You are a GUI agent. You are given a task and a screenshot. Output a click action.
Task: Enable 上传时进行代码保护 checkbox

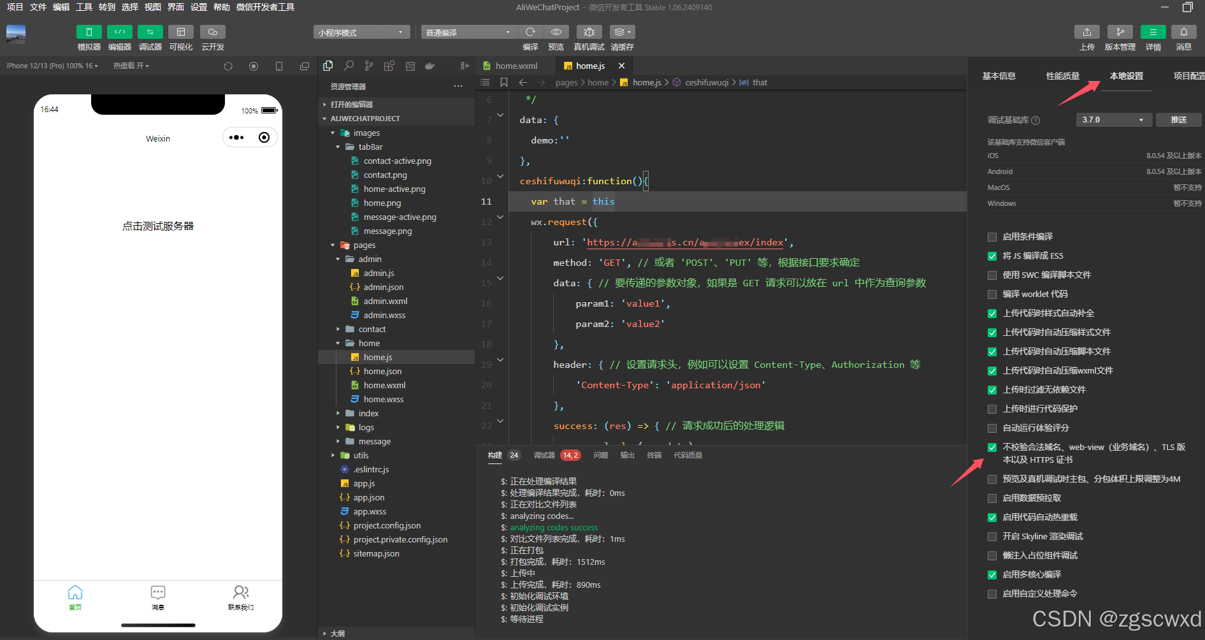point(992,409)
